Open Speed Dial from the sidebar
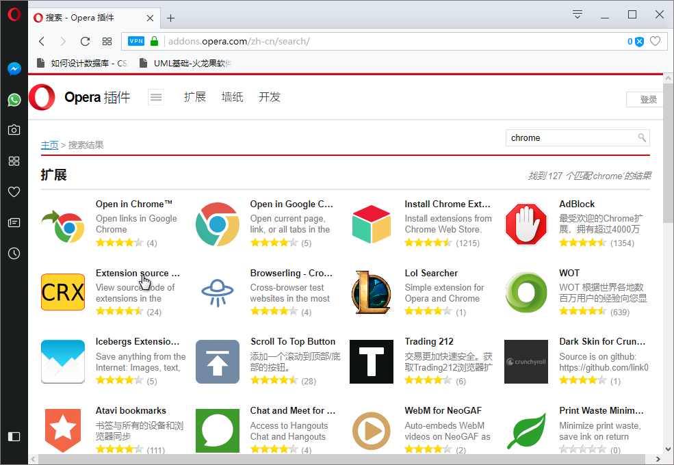The width and height of the screenshot is (674, 465). pyautogui.click(x=14, y=161)
